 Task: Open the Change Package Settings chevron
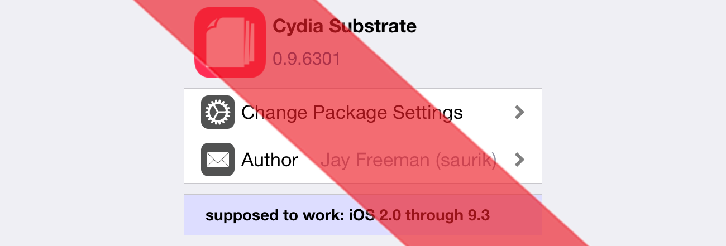(x=519, y=113)
